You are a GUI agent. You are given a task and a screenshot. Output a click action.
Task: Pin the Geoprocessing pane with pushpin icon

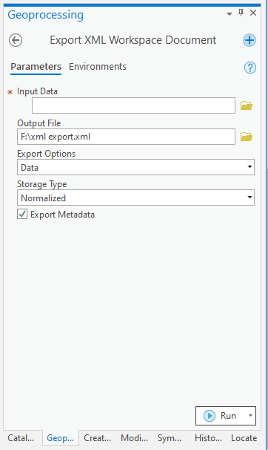pos(241,13)
